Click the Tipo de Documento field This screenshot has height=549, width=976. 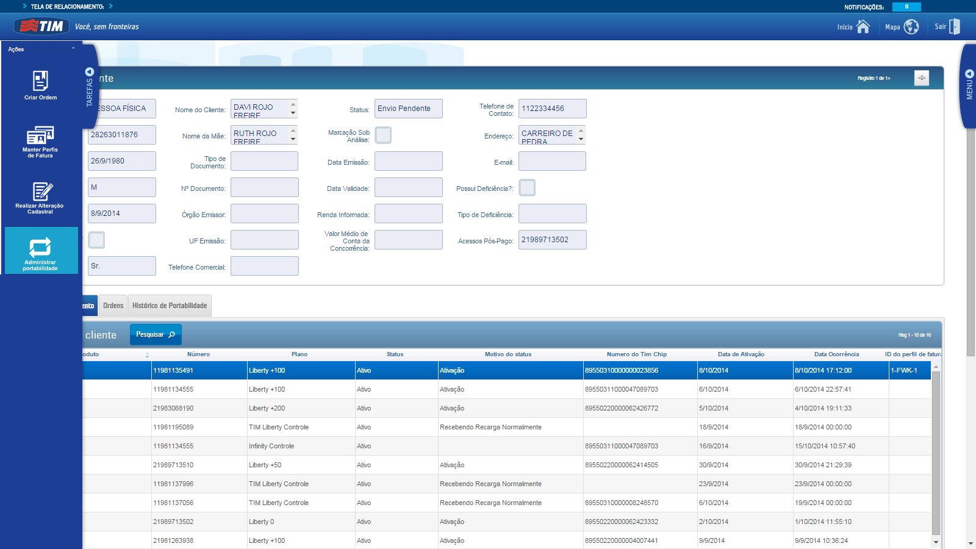265,161
